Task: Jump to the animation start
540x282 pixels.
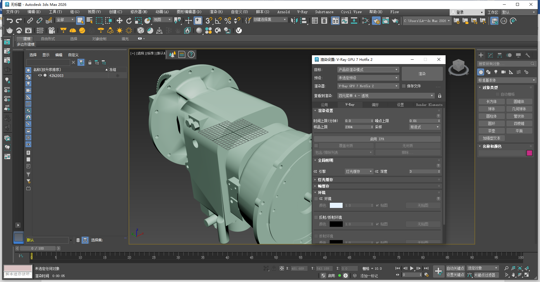Action: [x=398, y=268]
